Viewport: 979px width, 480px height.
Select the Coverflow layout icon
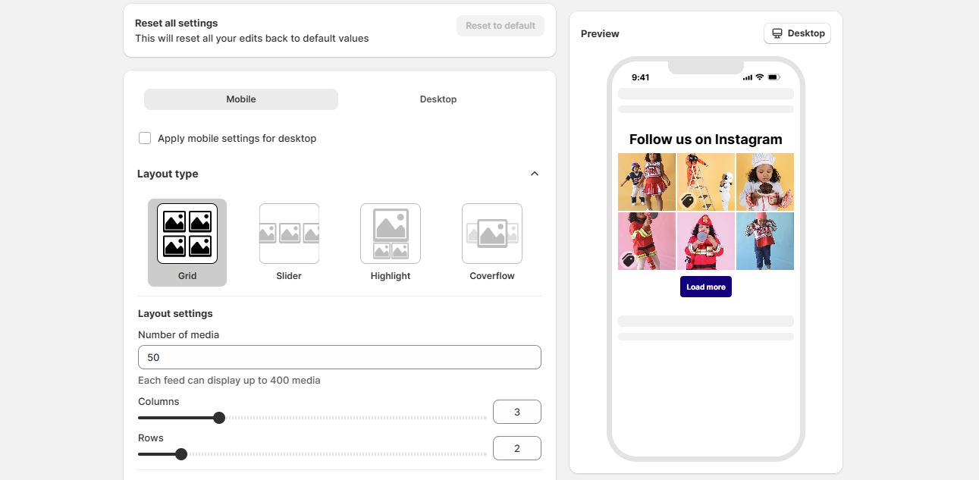click(x=492, y=234)
